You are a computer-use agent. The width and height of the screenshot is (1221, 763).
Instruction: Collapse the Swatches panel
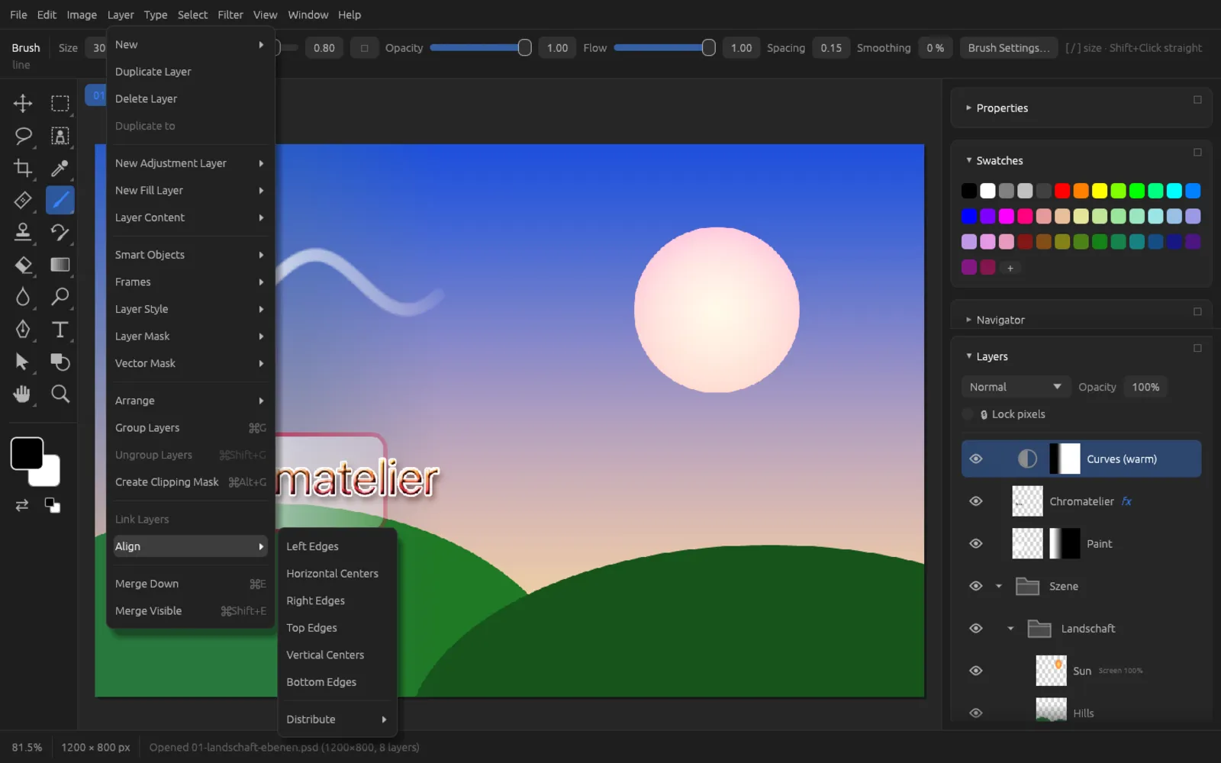click(968, 160)
